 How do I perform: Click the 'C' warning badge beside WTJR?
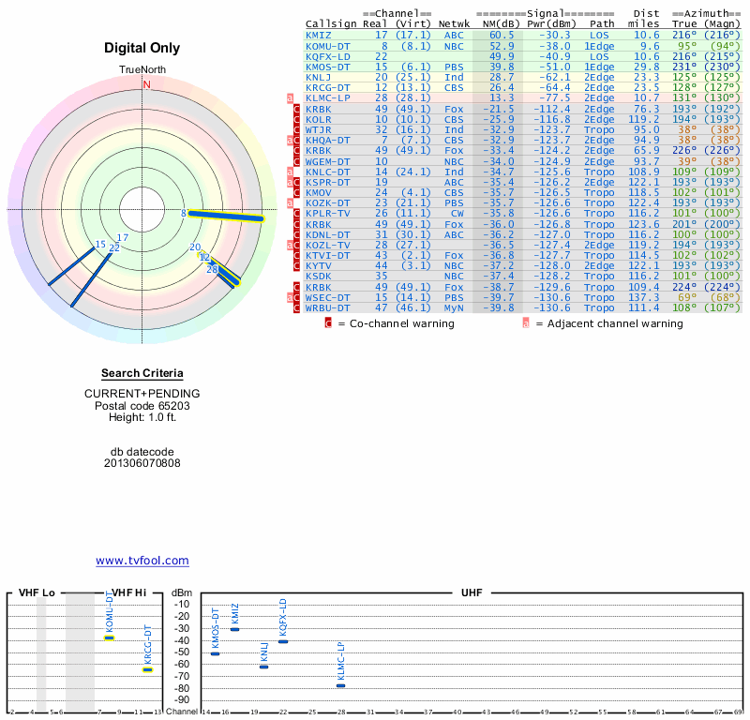pyautogui.click(x=296, y=129)
